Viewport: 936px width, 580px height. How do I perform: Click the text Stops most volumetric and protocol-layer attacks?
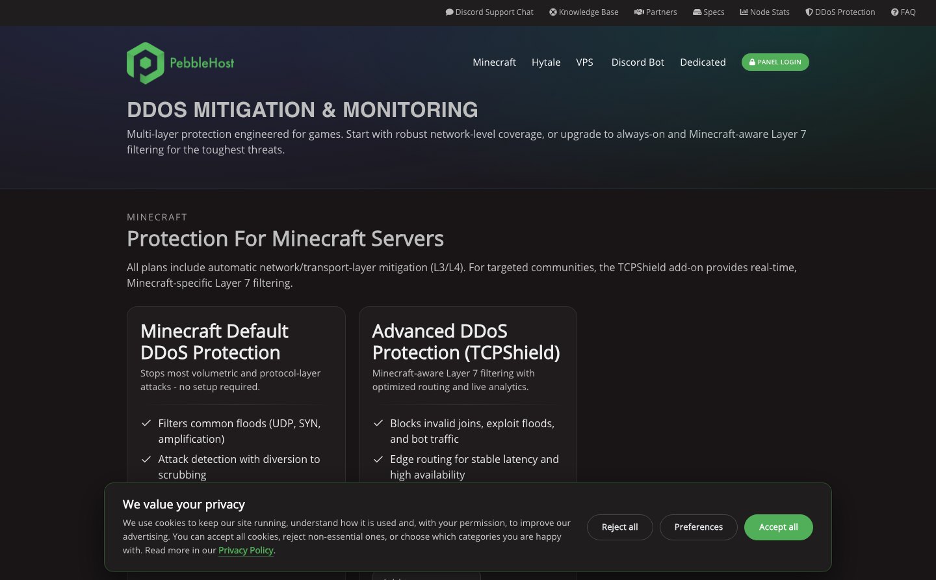click(x=231, y=380)
